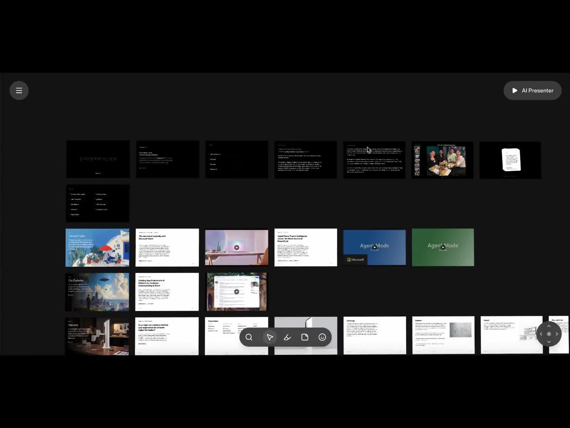
Task: Open the sticky note tool
Action: pyautogui.click(x=305, y=337)
